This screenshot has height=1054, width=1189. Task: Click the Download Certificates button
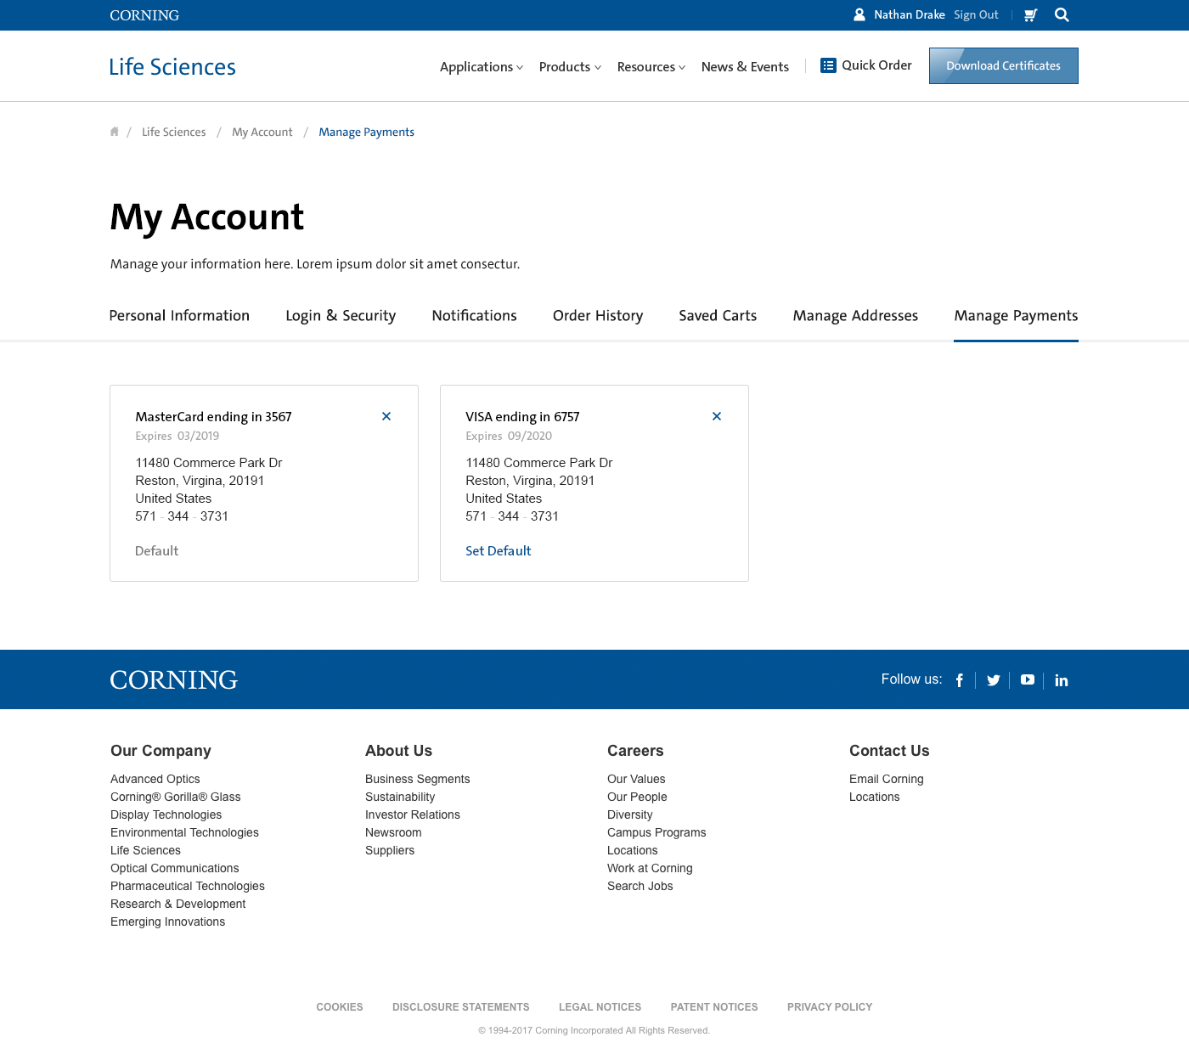1004,65
